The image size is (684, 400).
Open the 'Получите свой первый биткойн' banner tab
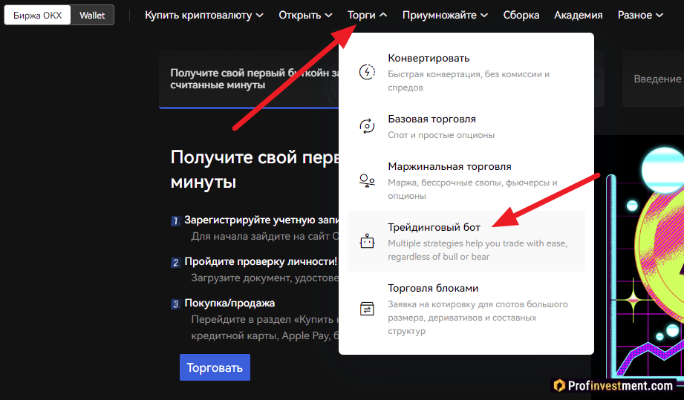[x=249, y=79]
